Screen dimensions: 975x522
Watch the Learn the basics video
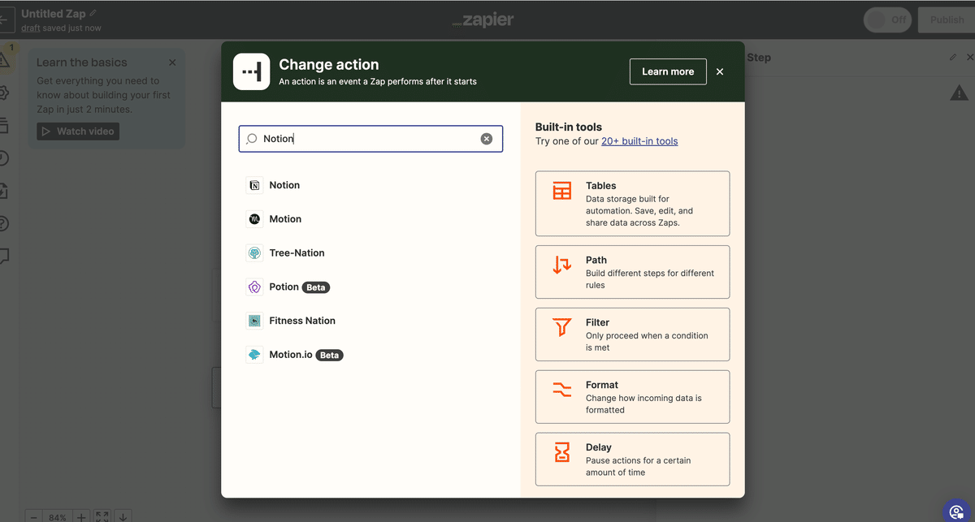pyautogui.click(x=78, y=131)
